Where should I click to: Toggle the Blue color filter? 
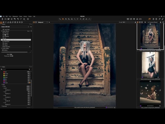coord(29,79)
